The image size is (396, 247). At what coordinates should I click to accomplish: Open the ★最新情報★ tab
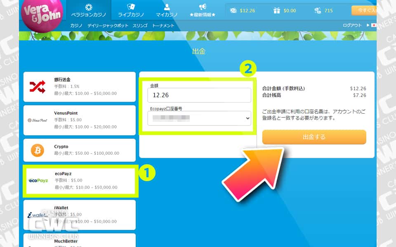(x=203, y=10)
